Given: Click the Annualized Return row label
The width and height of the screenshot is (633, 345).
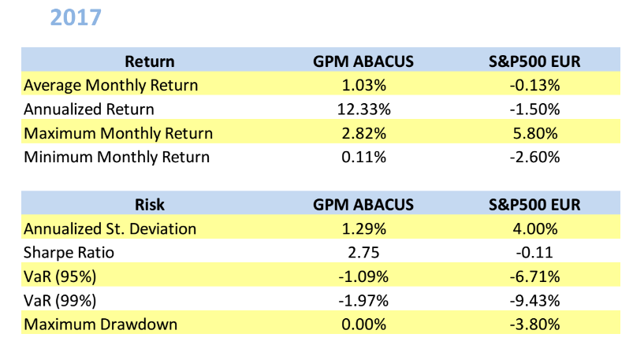Looking at the screenshot, I should 89,109.
